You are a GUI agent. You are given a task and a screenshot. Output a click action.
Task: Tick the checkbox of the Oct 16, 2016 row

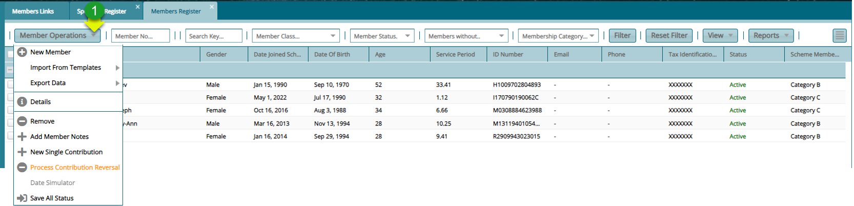coord(10,110)
